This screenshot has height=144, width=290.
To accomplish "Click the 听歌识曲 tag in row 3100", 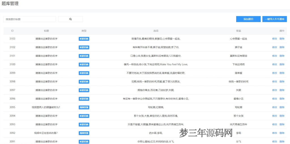I will tap(84, 64).
